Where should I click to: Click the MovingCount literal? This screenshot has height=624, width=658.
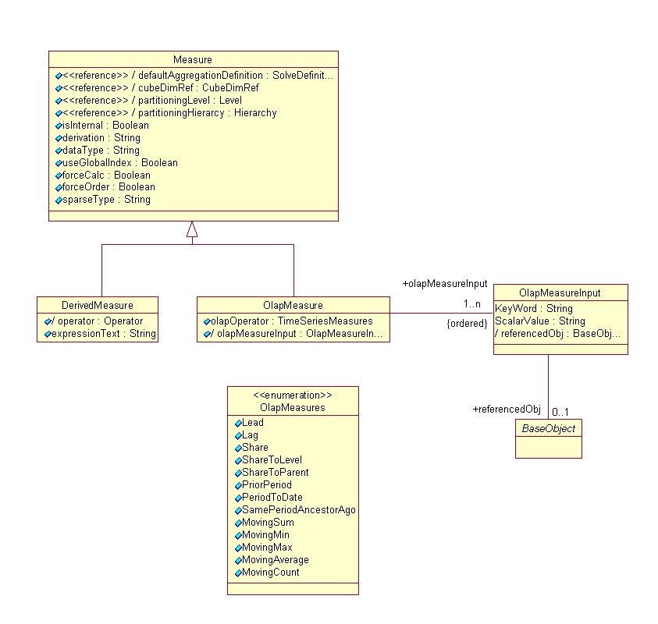[271, 573]
